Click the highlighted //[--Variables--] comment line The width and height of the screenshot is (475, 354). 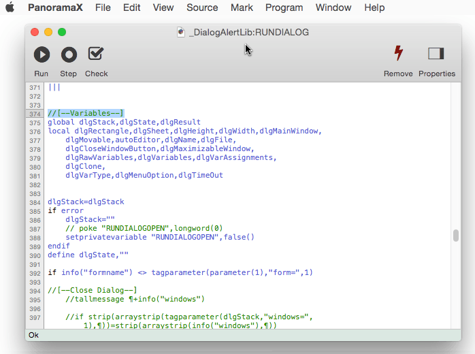86,114
